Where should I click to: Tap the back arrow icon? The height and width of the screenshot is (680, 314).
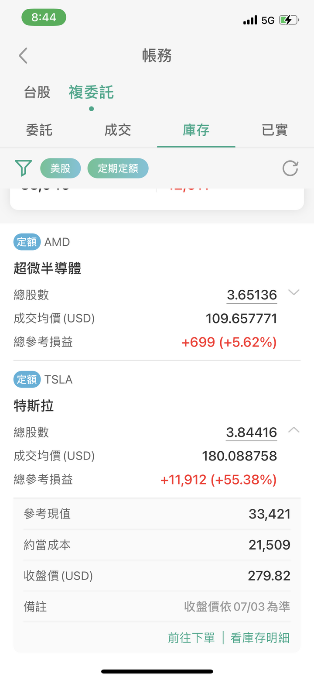click(x=24, y=56)
